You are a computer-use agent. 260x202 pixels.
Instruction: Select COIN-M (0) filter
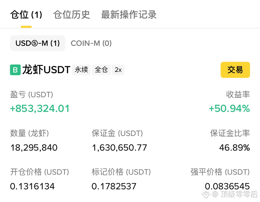[91, 43]
